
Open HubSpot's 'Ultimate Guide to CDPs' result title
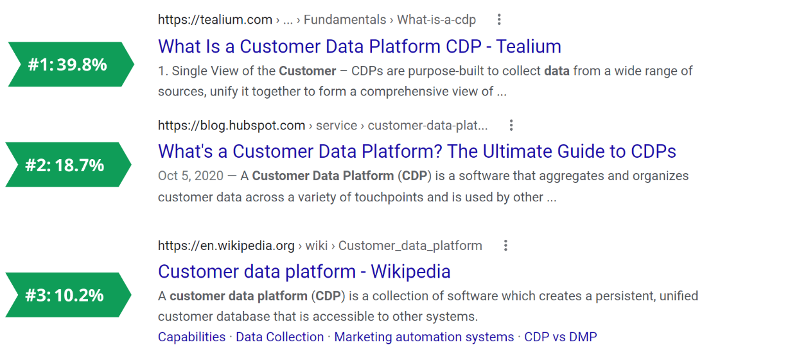(x=417, y=151)
